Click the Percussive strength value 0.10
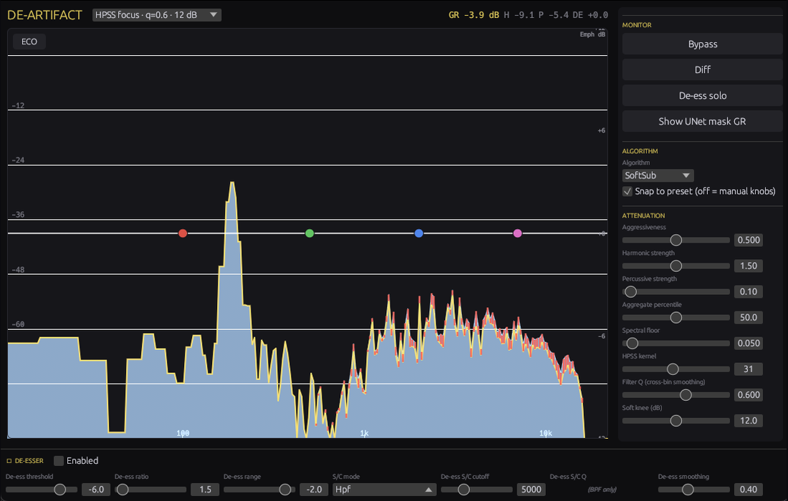Image resolution: width=788 pixels, height=501 pixels. [x=749, y=292]
